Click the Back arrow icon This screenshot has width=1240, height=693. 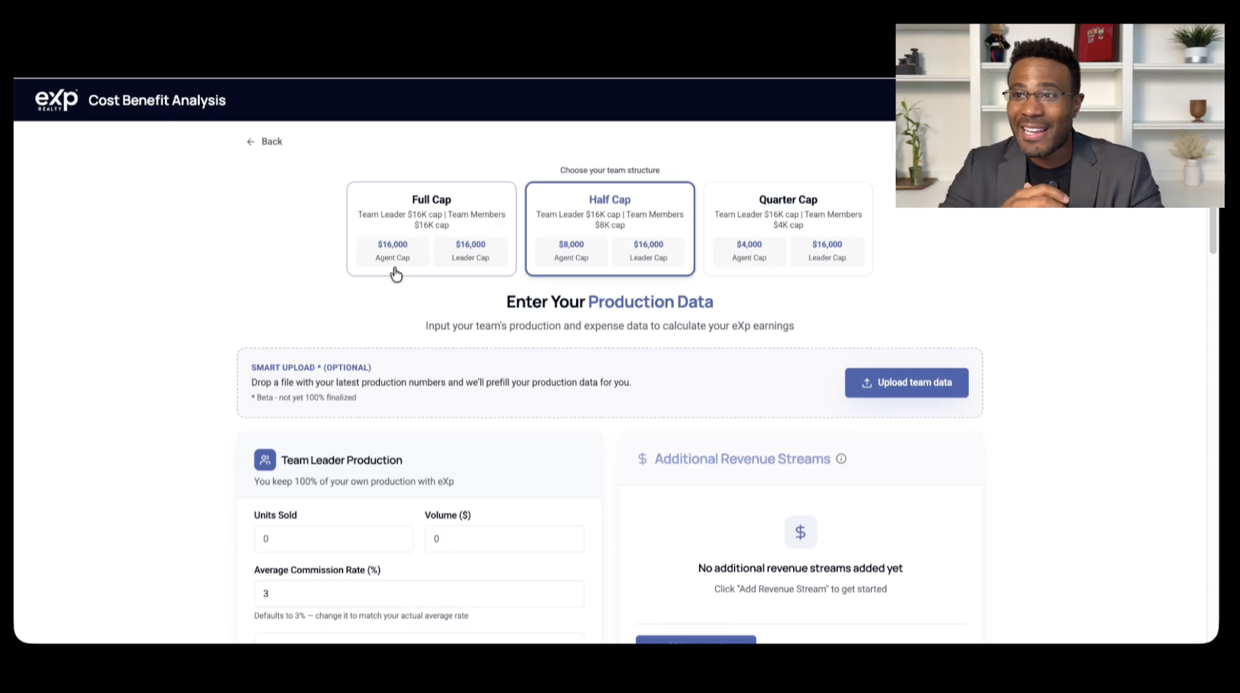[251, 142]
